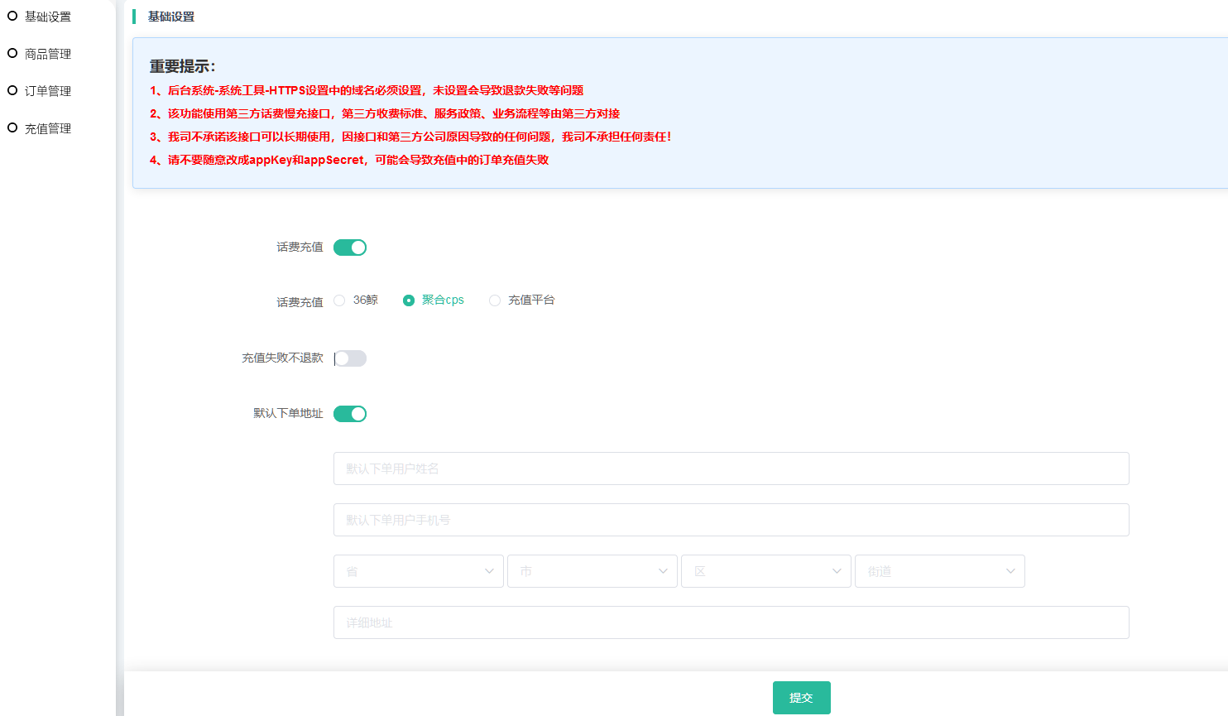This screenshot has height=716, width=1228.
Task: Go to 订单管理 in sidebar
Action: tap(48, 91)
